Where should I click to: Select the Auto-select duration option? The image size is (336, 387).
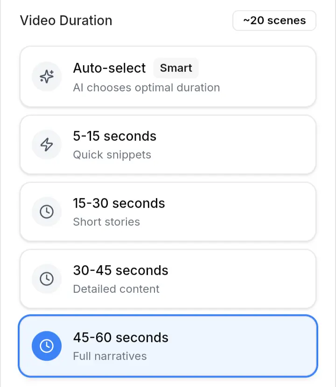(x=168, y=76)
